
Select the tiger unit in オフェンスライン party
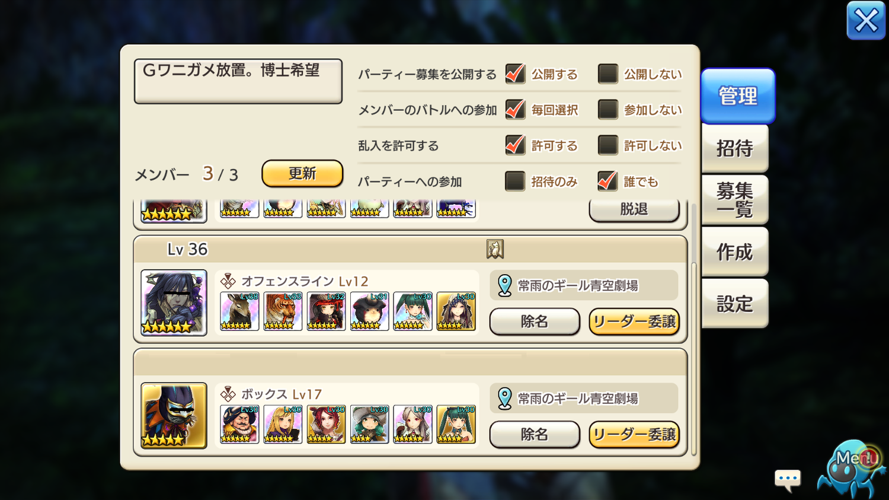(283, 311)
